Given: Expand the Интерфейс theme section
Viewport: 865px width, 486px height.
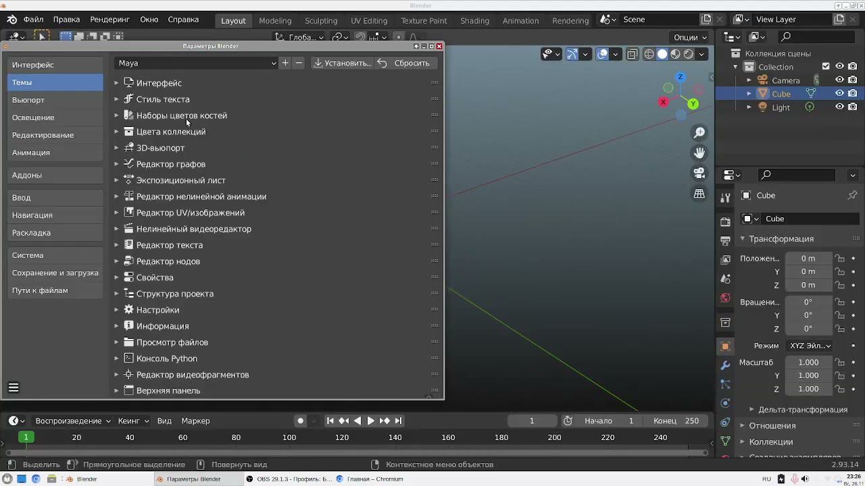Looking at the screenshot, I should (x=116, y=83).
